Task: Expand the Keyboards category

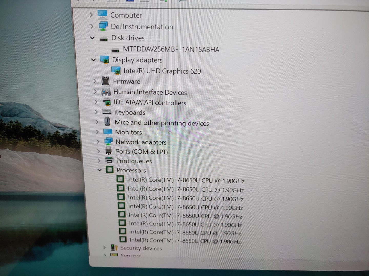Action: pos(96,112)
